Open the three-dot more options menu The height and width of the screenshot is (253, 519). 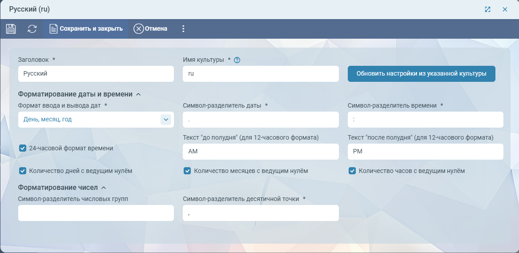[x=183, y=29]
